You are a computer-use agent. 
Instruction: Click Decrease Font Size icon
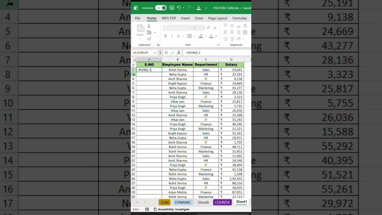click(215, 28)
